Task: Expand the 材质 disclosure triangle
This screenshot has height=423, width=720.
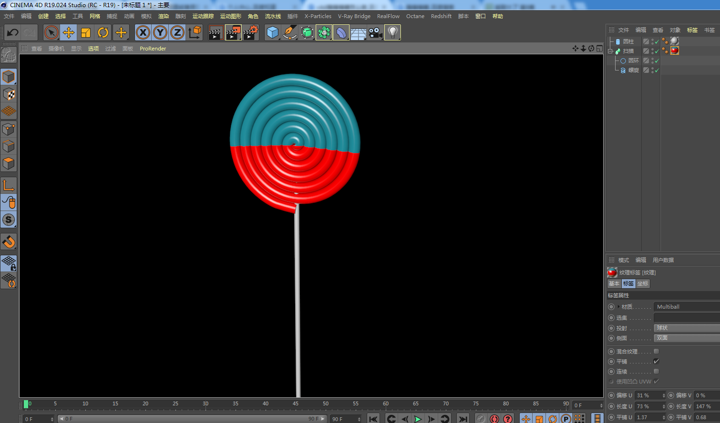Action: pyautogui.click(x=618, y=307)
